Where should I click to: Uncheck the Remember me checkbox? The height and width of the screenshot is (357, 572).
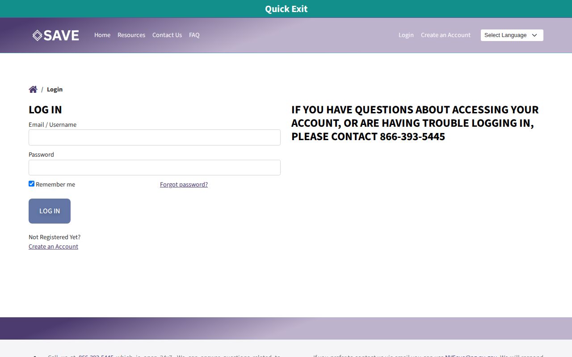pyautogui.click(x=32, y=184)
